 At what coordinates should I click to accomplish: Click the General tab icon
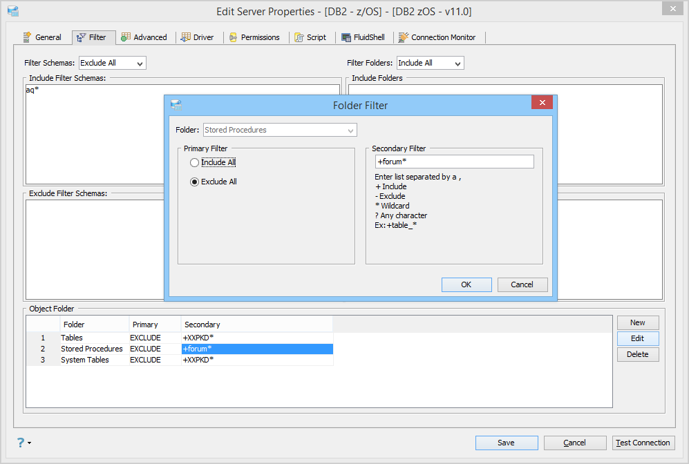(27, 37)
